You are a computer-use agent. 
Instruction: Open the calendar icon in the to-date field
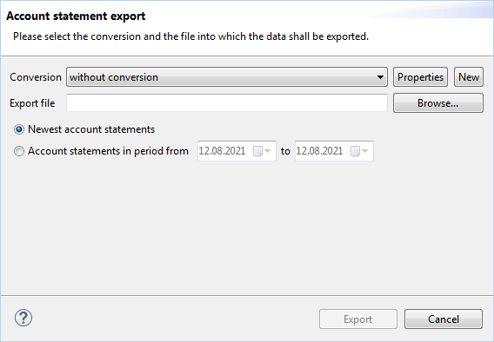[x=355, y=151]
